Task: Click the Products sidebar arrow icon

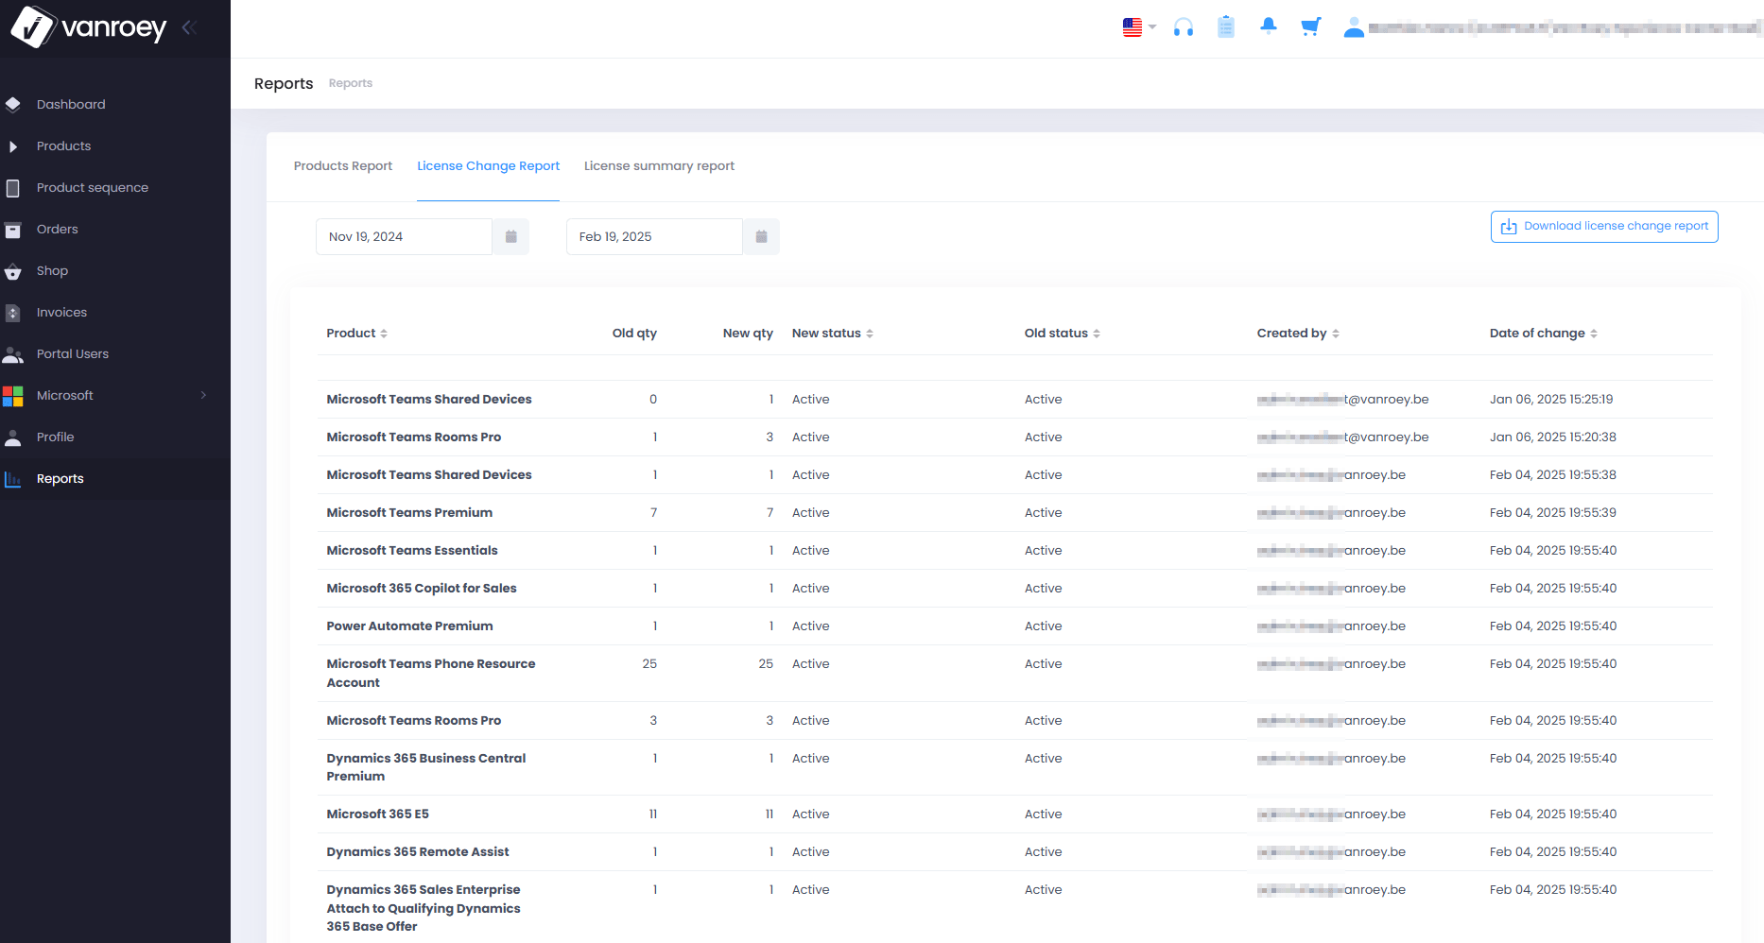Action: 13,146
